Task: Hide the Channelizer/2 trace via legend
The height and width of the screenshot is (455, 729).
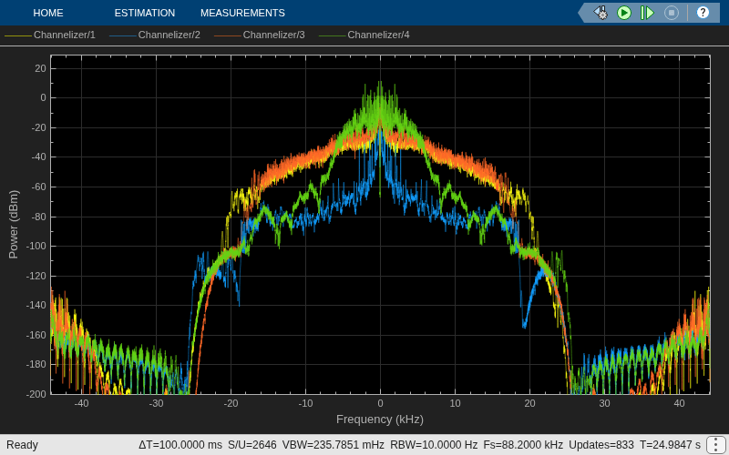Action: pos(155,35)
